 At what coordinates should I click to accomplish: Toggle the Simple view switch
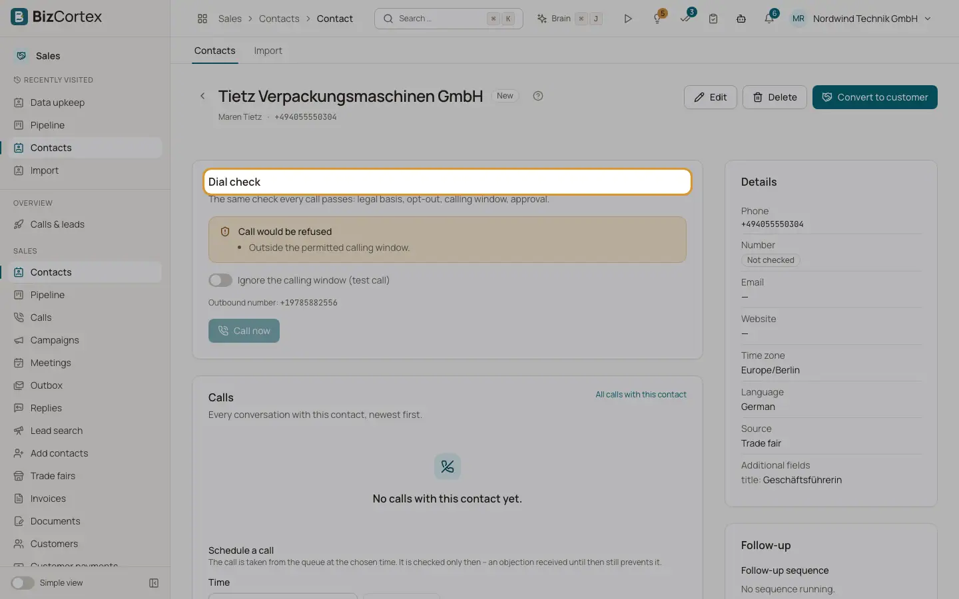[23, 583]
